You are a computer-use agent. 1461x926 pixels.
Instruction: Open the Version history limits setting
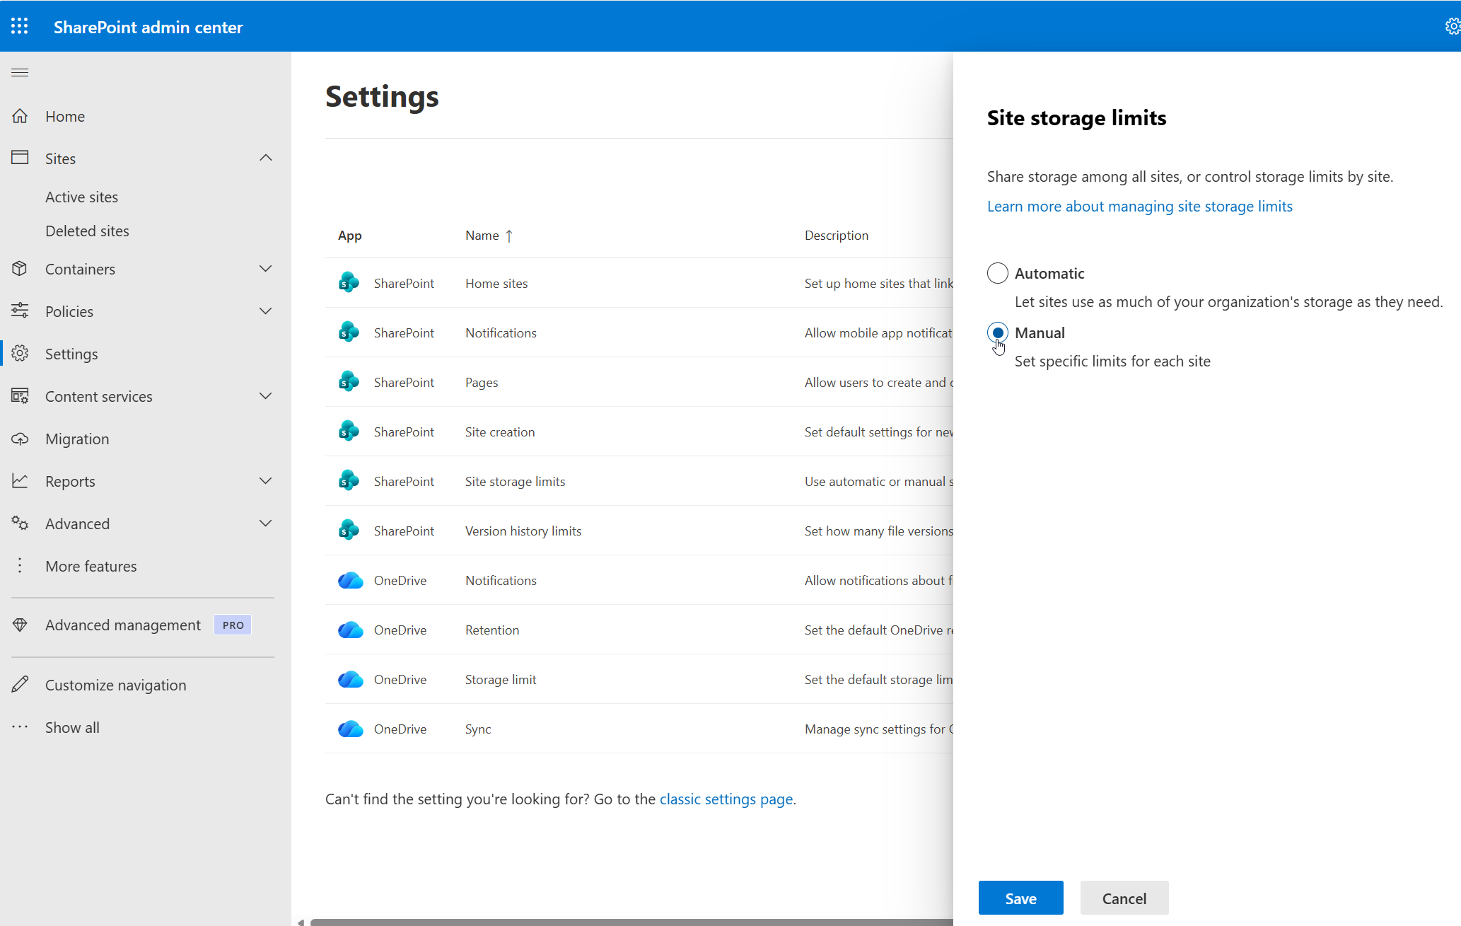[x=523, y=531]
